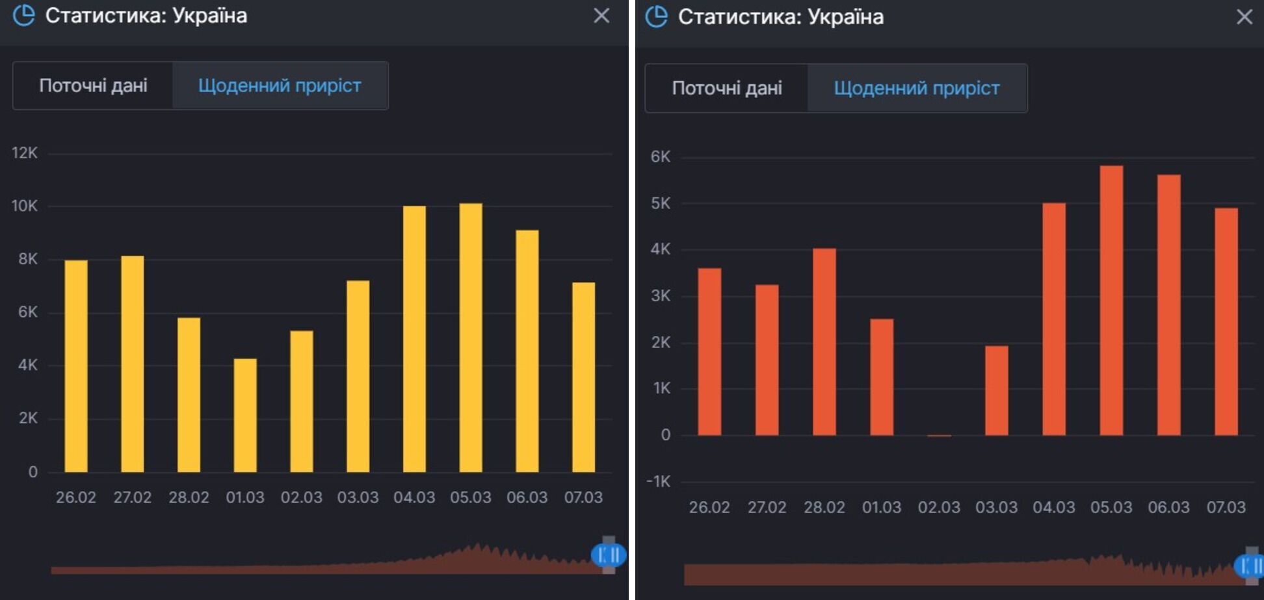Click the yellow bar for 06.03
Screen dimensions: 1264x600
(527, 351)
